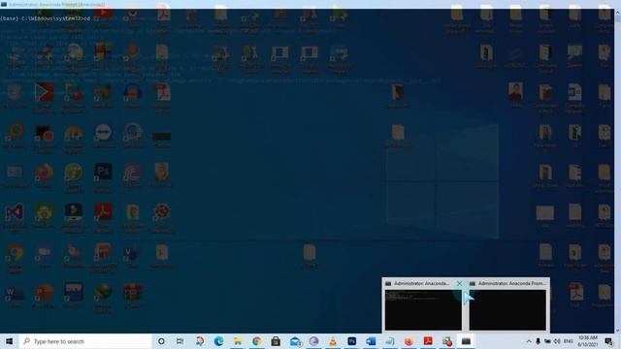This screenshot has width=621, height=349.
Task: Open the volume control in the tray
Action: pyautogui.click(x=557, y=341)
